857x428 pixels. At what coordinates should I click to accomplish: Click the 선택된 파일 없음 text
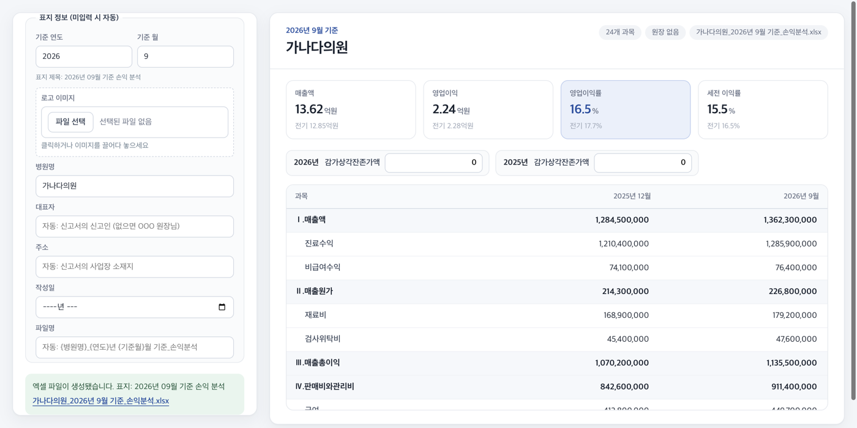coord(125,122)
